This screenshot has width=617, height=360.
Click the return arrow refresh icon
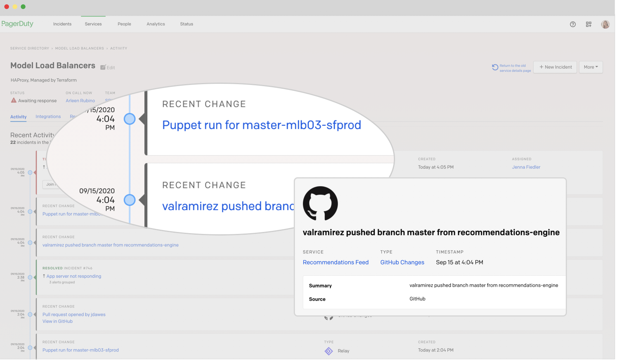(x=495, y=67)
